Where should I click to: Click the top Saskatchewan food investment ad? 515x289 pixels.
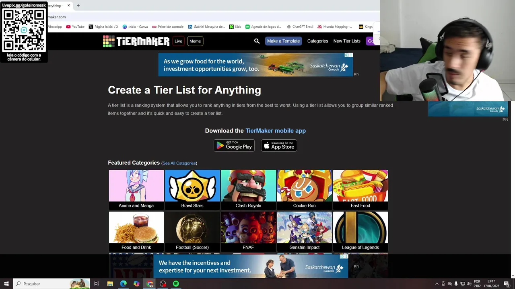[x=255, y=65]
